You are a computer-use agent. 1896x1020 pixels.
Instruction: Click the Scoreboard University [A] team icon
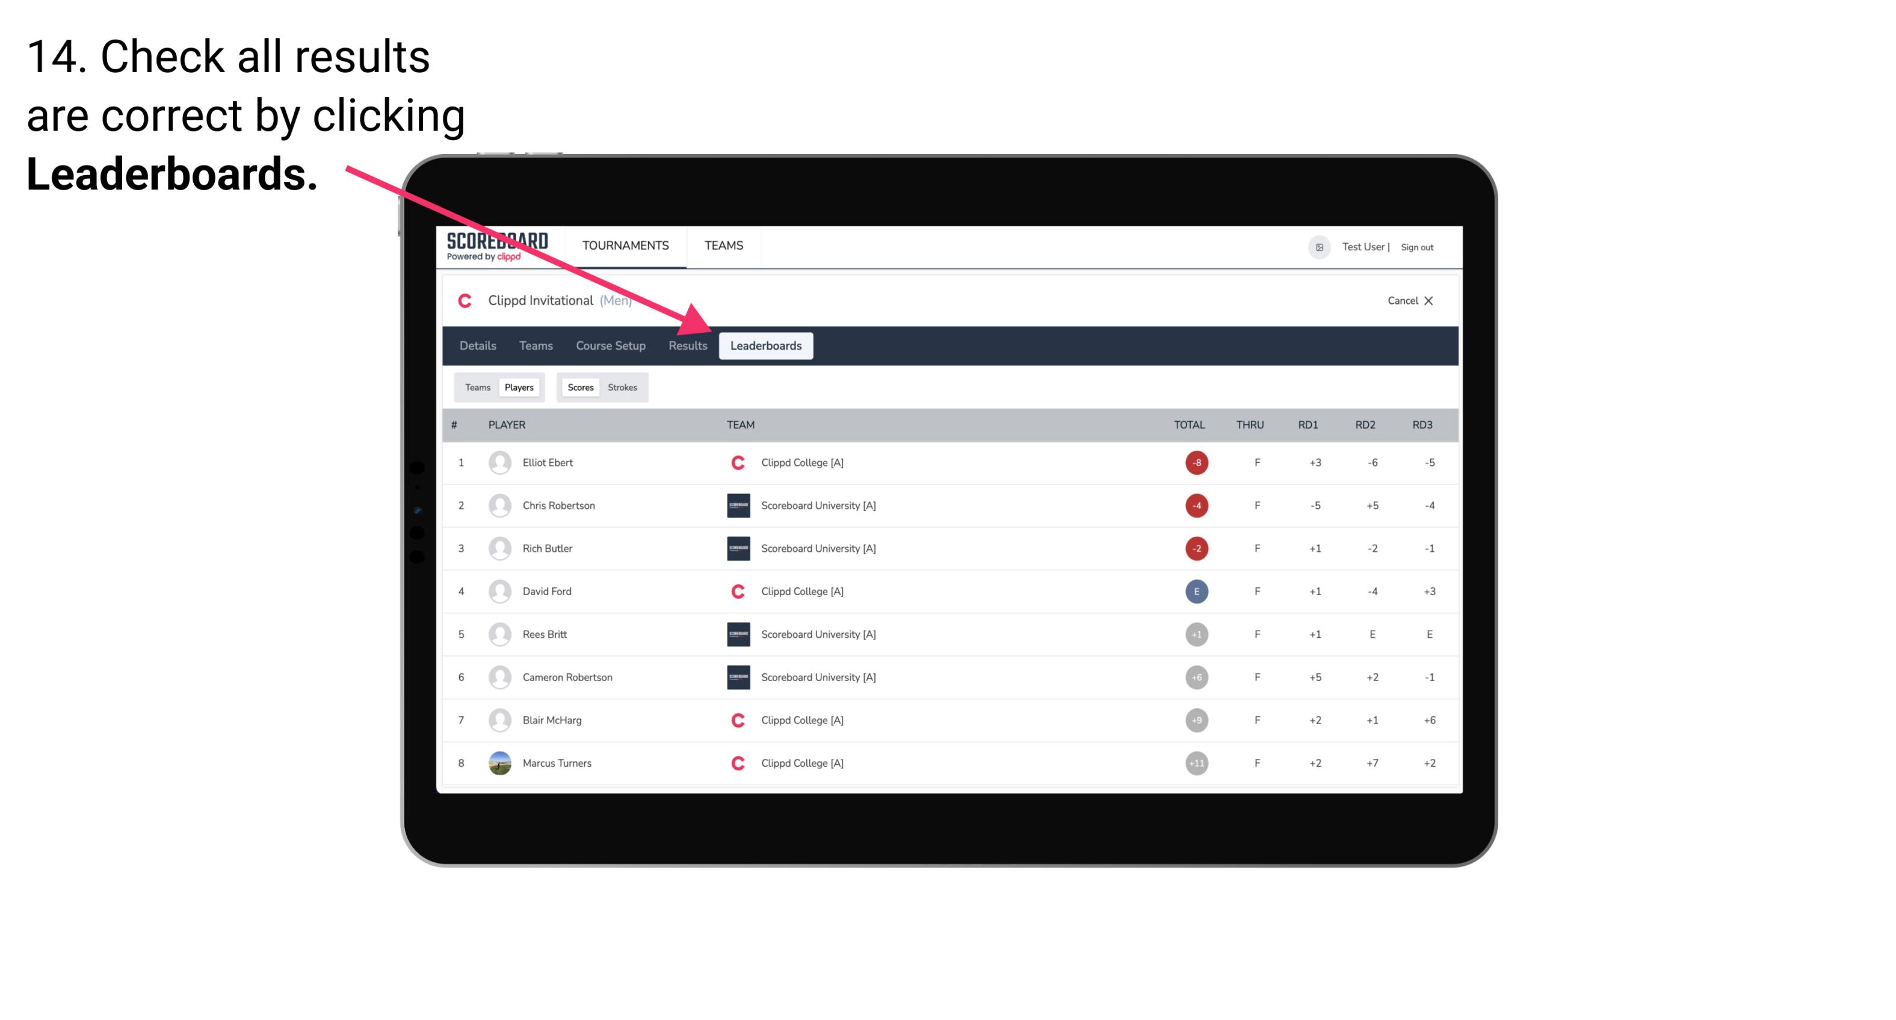click(x=736, y=505)
